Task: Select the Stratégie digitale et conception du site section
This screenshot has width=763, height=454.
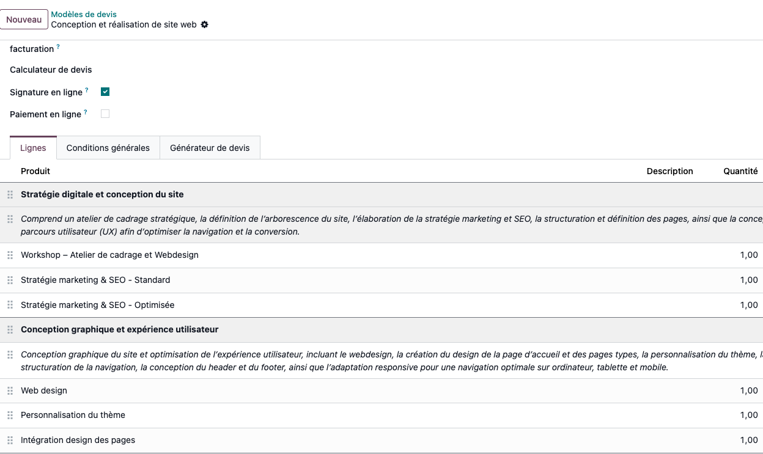Action: pos(102,194)
